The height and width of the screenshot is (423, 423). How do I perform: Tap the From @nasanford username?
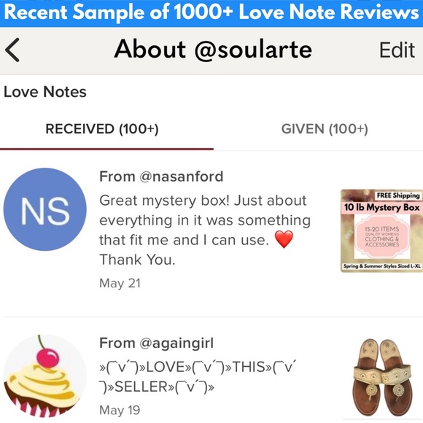click(x=161, y=176)
